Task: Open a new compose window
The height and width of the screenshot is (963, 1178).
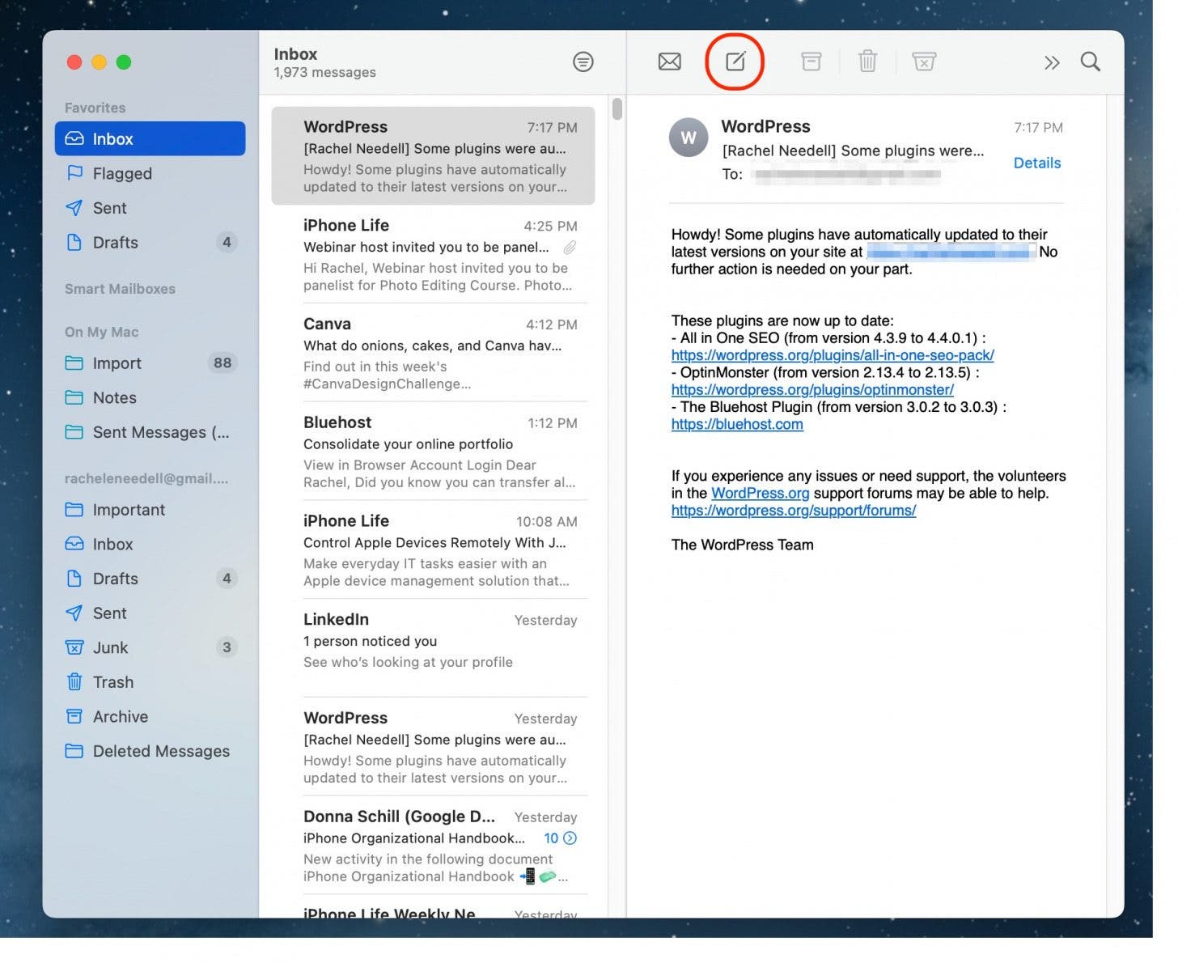Action: point(734,61)
